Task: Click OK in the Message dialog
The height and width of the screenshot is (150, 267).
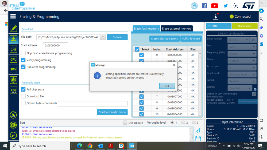Action: [167, 86]
